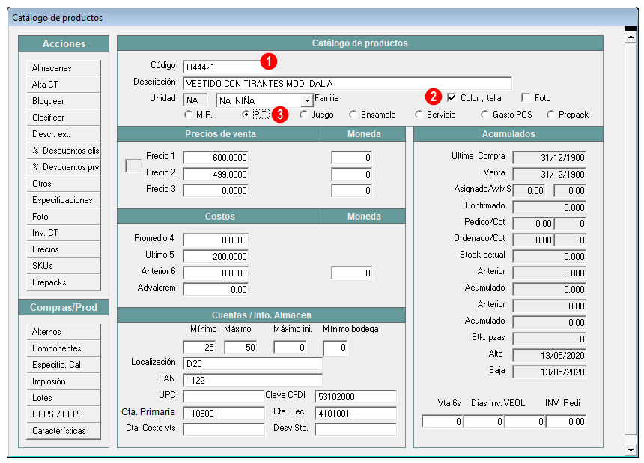Open the Precios action button
Screen dimensions: 644x463
tap(63, 249)
